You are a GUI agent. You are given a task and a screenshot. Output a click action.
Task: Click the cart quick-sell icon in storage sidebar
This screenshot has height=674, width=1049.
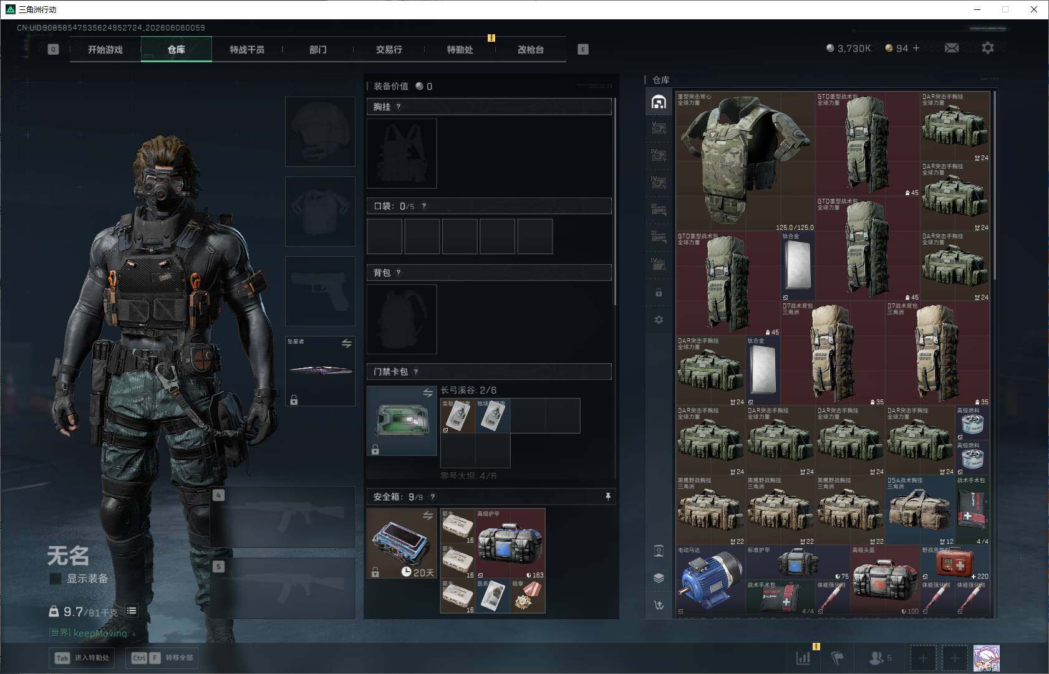click(x=659, y=605)
